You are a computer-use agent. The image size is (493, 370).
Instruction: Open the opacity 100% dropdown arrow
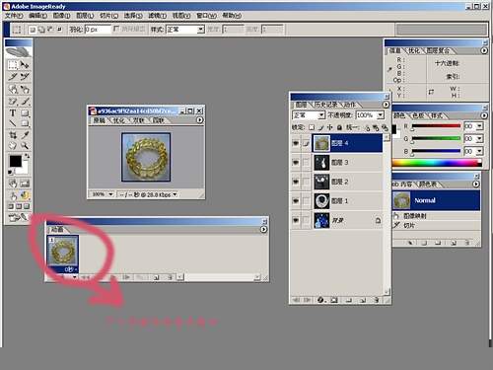381,115
